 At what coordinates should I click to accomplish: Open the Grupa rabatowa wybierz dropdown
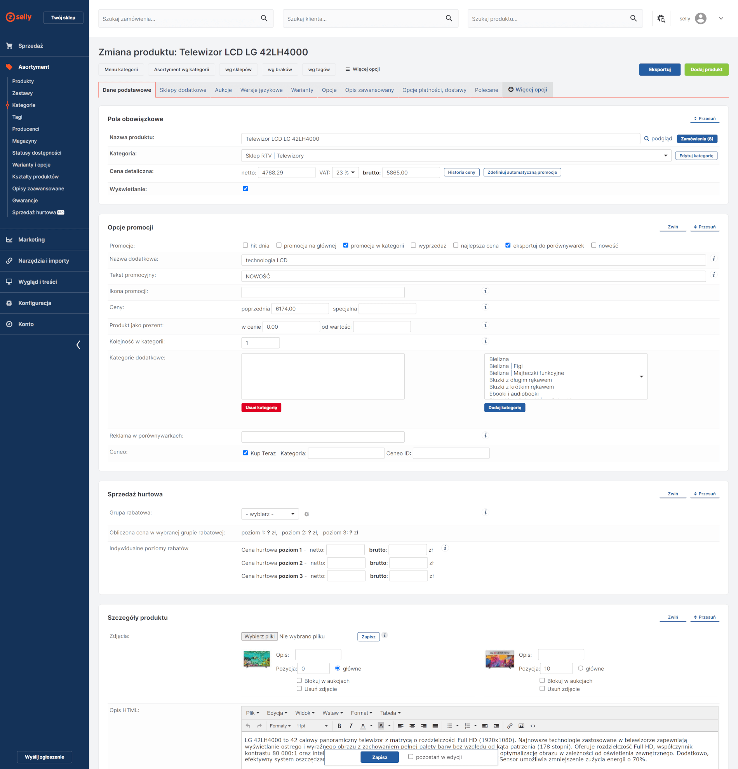pyautogui.click(x=270, y=514)
